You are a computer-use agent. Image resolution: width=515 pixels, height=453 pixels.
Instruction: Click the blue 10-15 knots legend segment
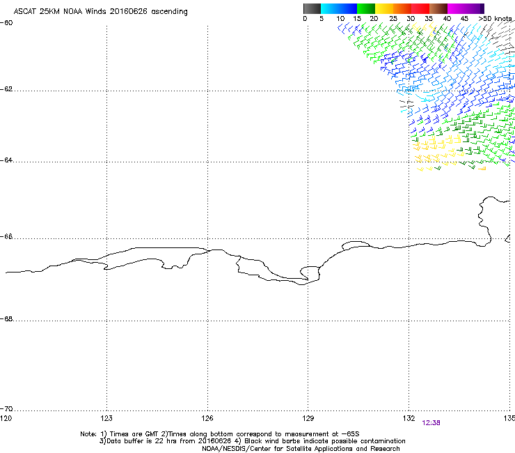tap(348, 8)
